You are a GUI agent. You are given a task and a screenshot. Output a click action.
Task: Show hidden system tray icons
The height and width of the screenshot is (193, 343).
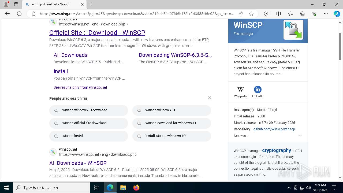click(x=289, y=188)
